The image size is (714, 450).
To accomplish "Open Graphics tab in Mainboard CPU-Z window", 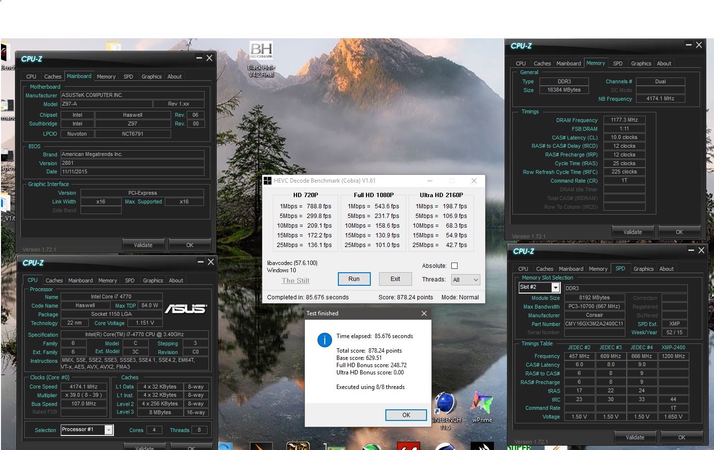I will 151,77.
